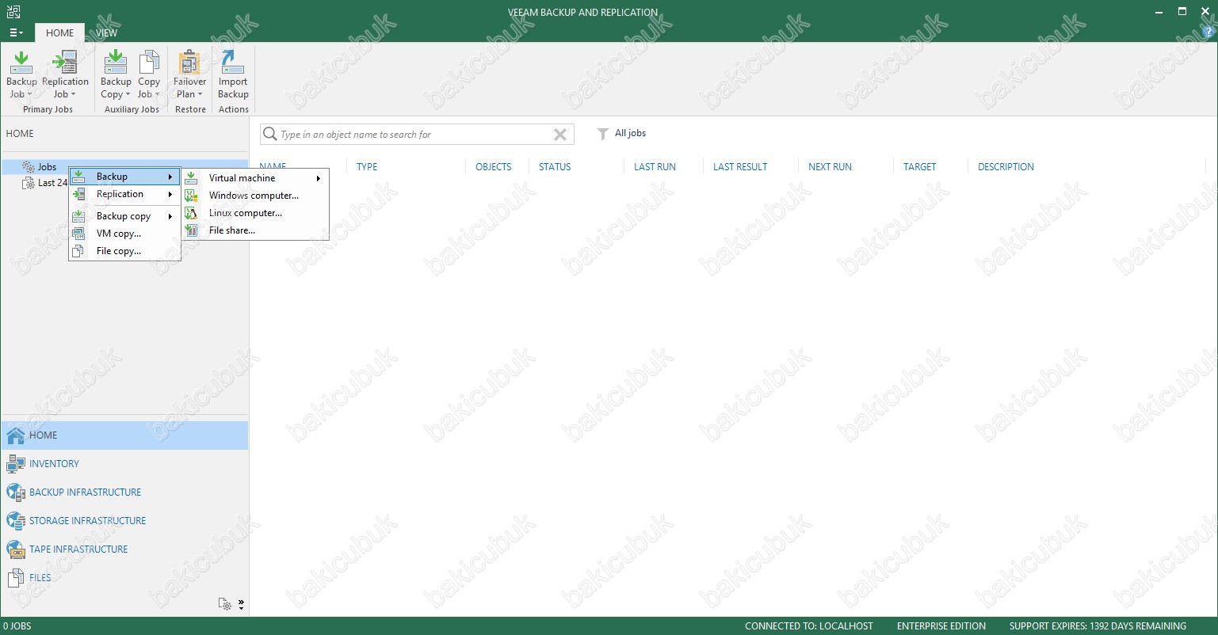This screenshot has width=1218, height=635.
Task: Click the Replication icon in context menu
Action: [78, 194]
